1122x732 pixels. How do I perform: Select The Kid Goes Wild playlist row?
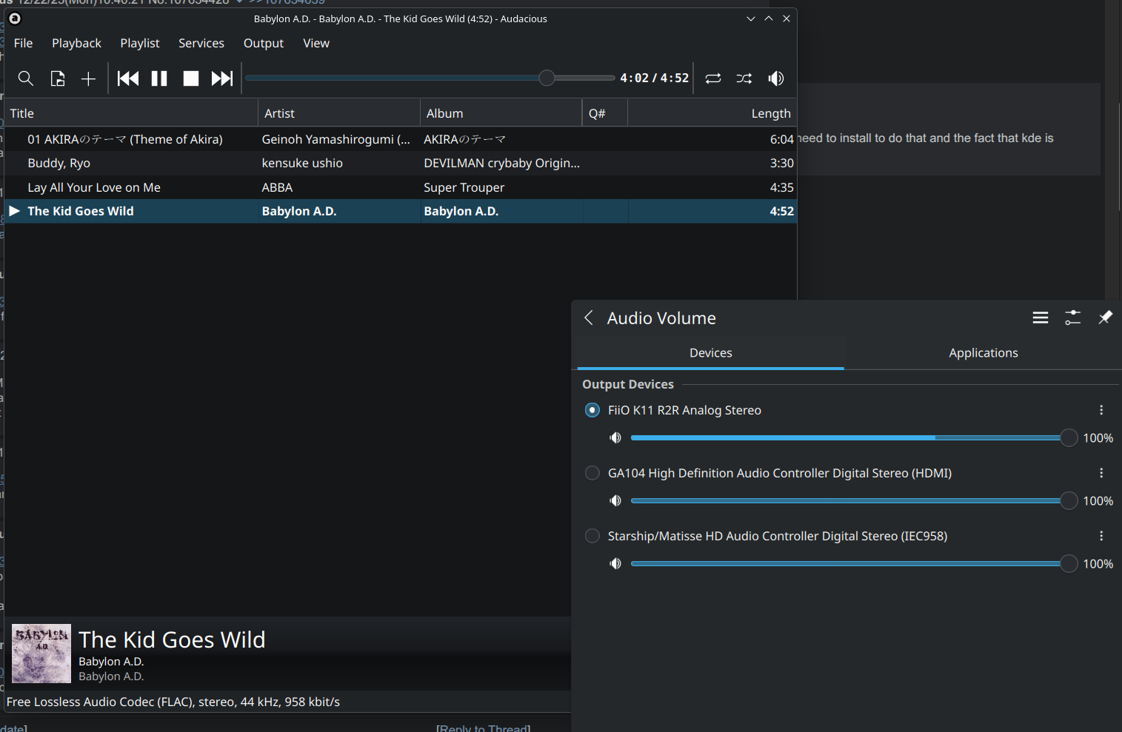pos(401,211)
